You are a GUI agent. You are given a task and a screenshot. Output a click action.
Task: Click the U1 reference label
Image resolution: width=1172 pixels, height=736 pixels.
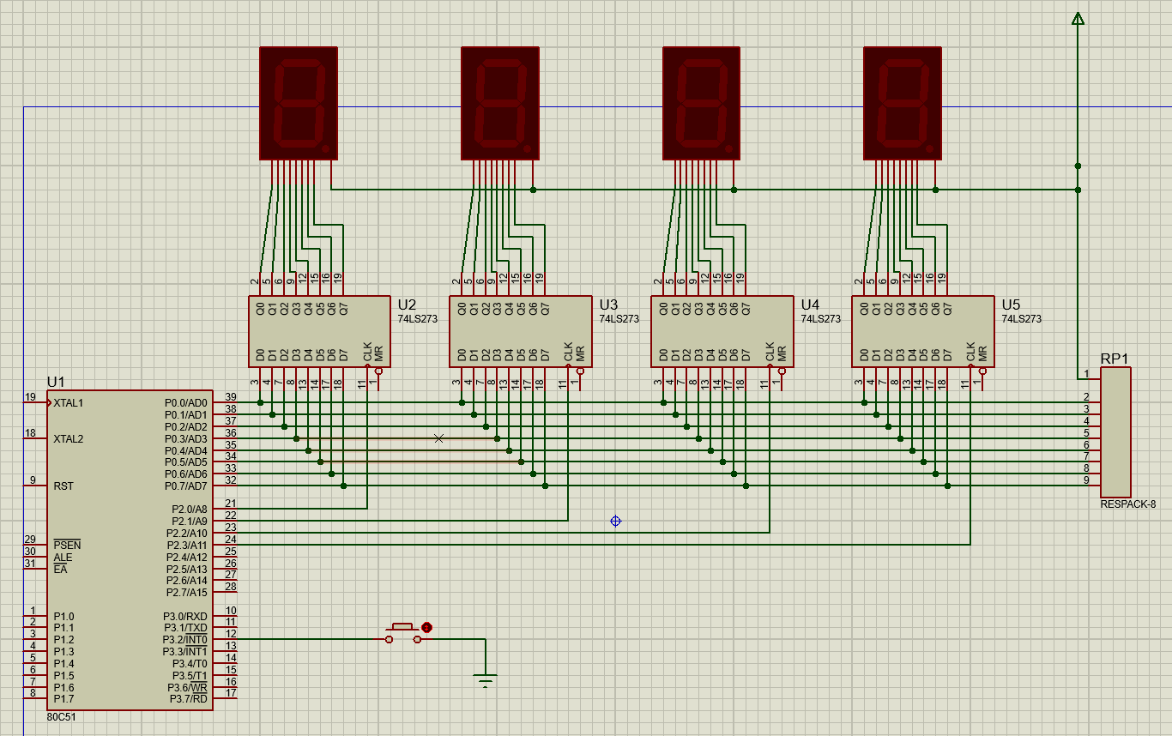(x=56, y=382)
